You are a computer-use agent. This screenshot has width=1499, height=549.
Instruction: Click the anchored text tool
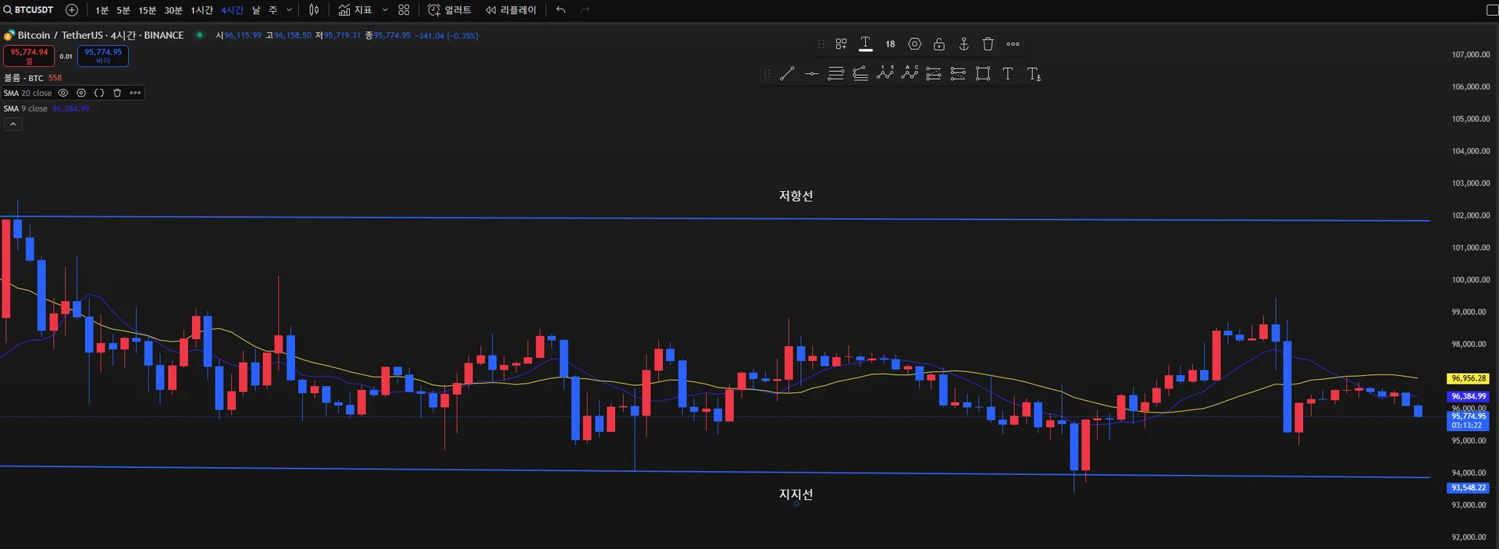tap(1034, 73)
